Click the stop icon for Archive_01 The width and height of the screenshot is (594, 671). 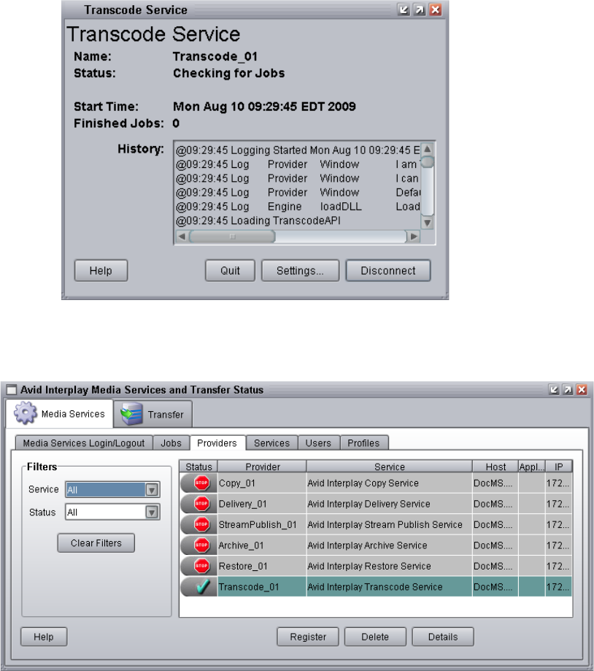coord(201,545)
